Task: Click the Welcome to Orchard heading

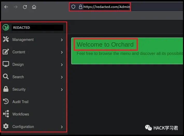Action: 105,45
